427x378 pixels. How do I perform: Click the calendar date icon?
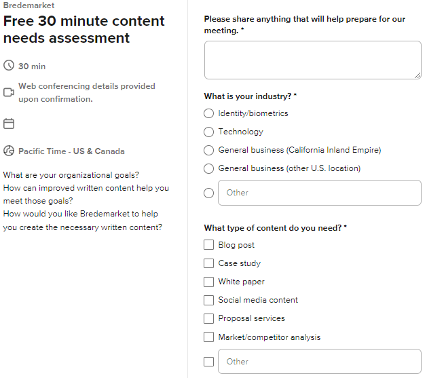pyautogui.click(x=9, y=124)
